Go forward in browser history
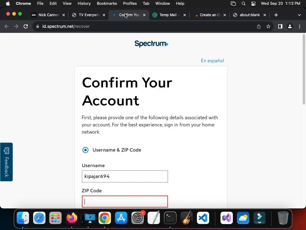 16,26
